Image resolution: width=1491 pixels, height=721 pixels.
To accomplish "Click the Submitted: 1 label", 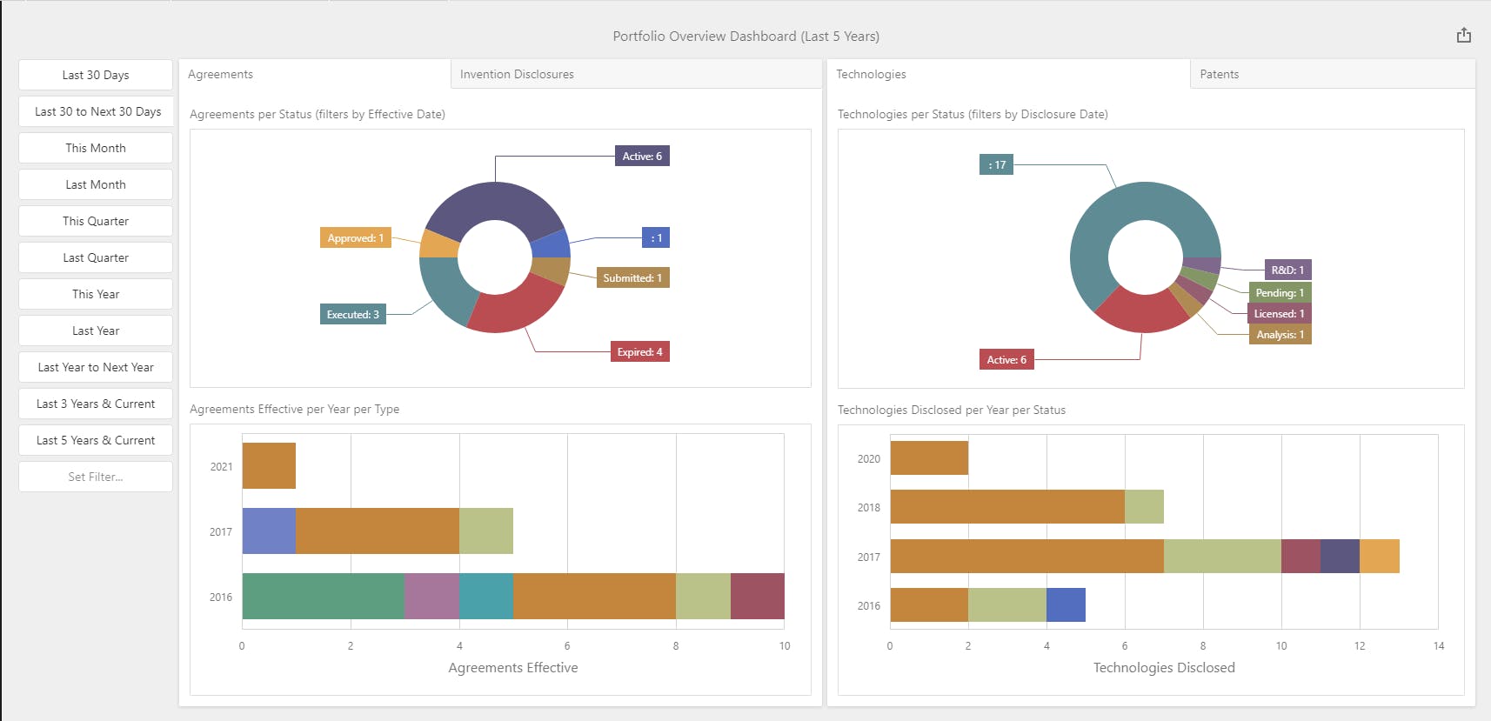I will (632, 278).
